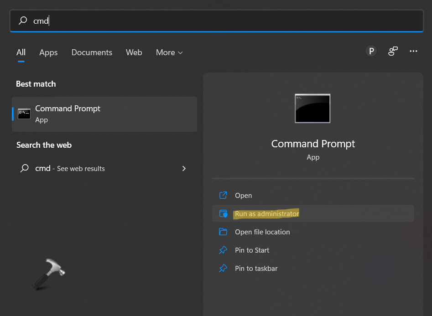This screenshot has height=316, width=432.
Task: Click the cmd See web results link
Action: (70, 168)
